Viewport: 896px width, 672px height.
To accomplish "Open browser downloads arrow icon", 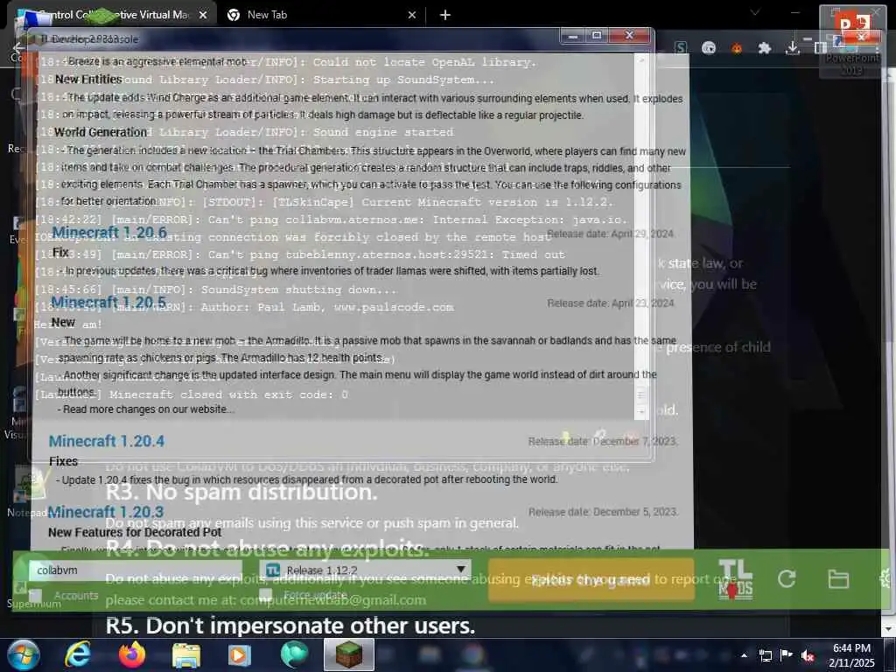I will click(793, 48).
